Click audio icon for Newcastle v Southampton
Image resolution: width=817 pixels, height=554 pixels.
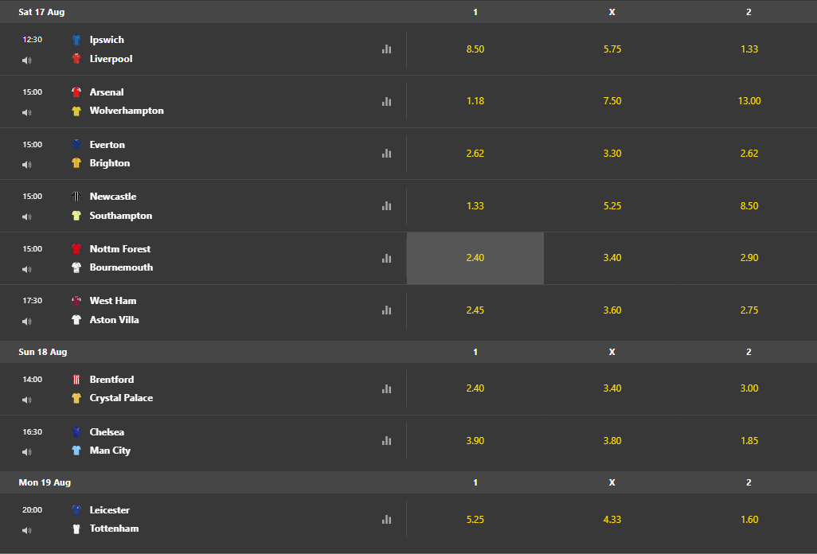click(26, 217)
